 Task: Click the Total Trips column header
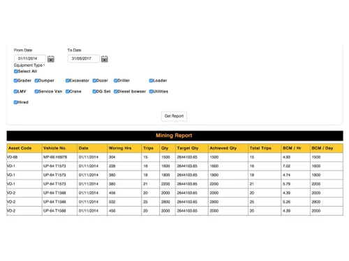(265, 148)
